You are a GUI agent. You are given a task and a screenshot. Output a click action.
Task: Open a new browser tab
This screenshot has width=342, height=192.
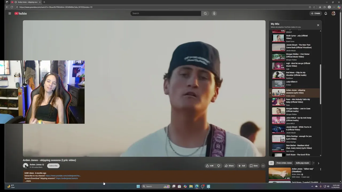point(44,2)
